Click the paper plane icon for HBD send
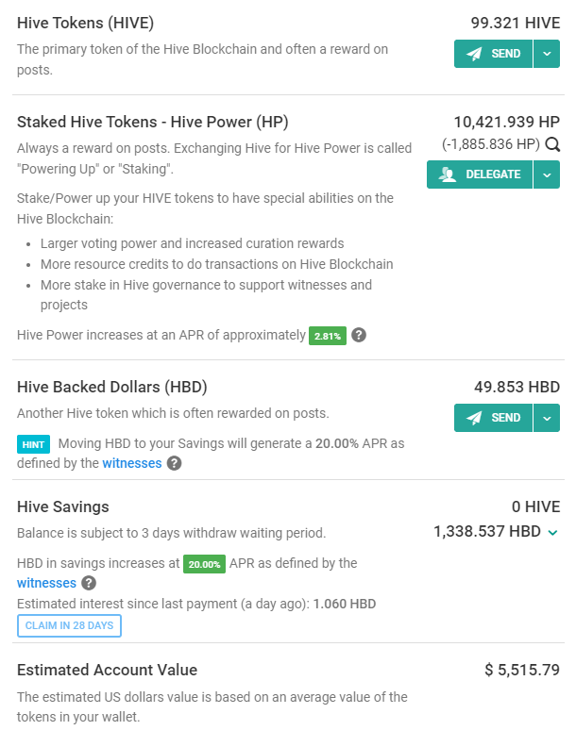Screen dimensions: 576x747 pyautogui.click(x=473, y=418)
